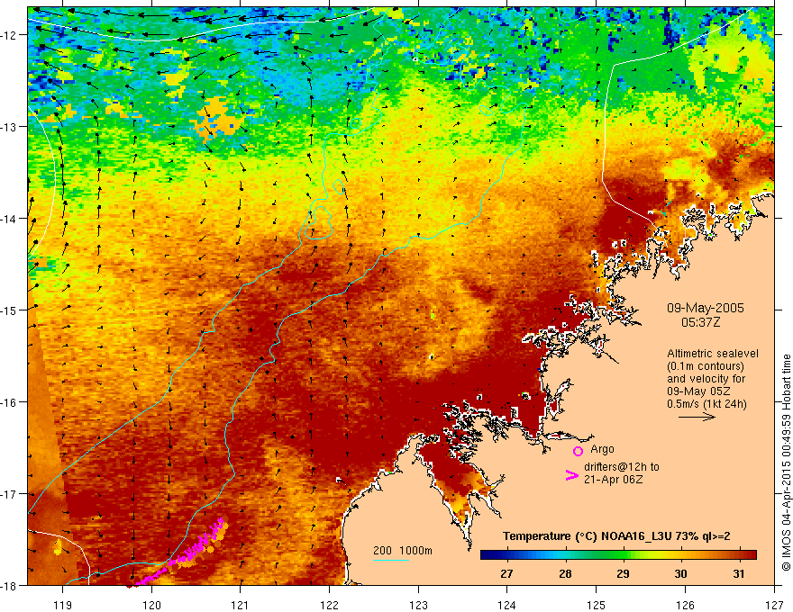Click the temperature color bar at 27
Screen dimensions: 793x612
[506, 555]
